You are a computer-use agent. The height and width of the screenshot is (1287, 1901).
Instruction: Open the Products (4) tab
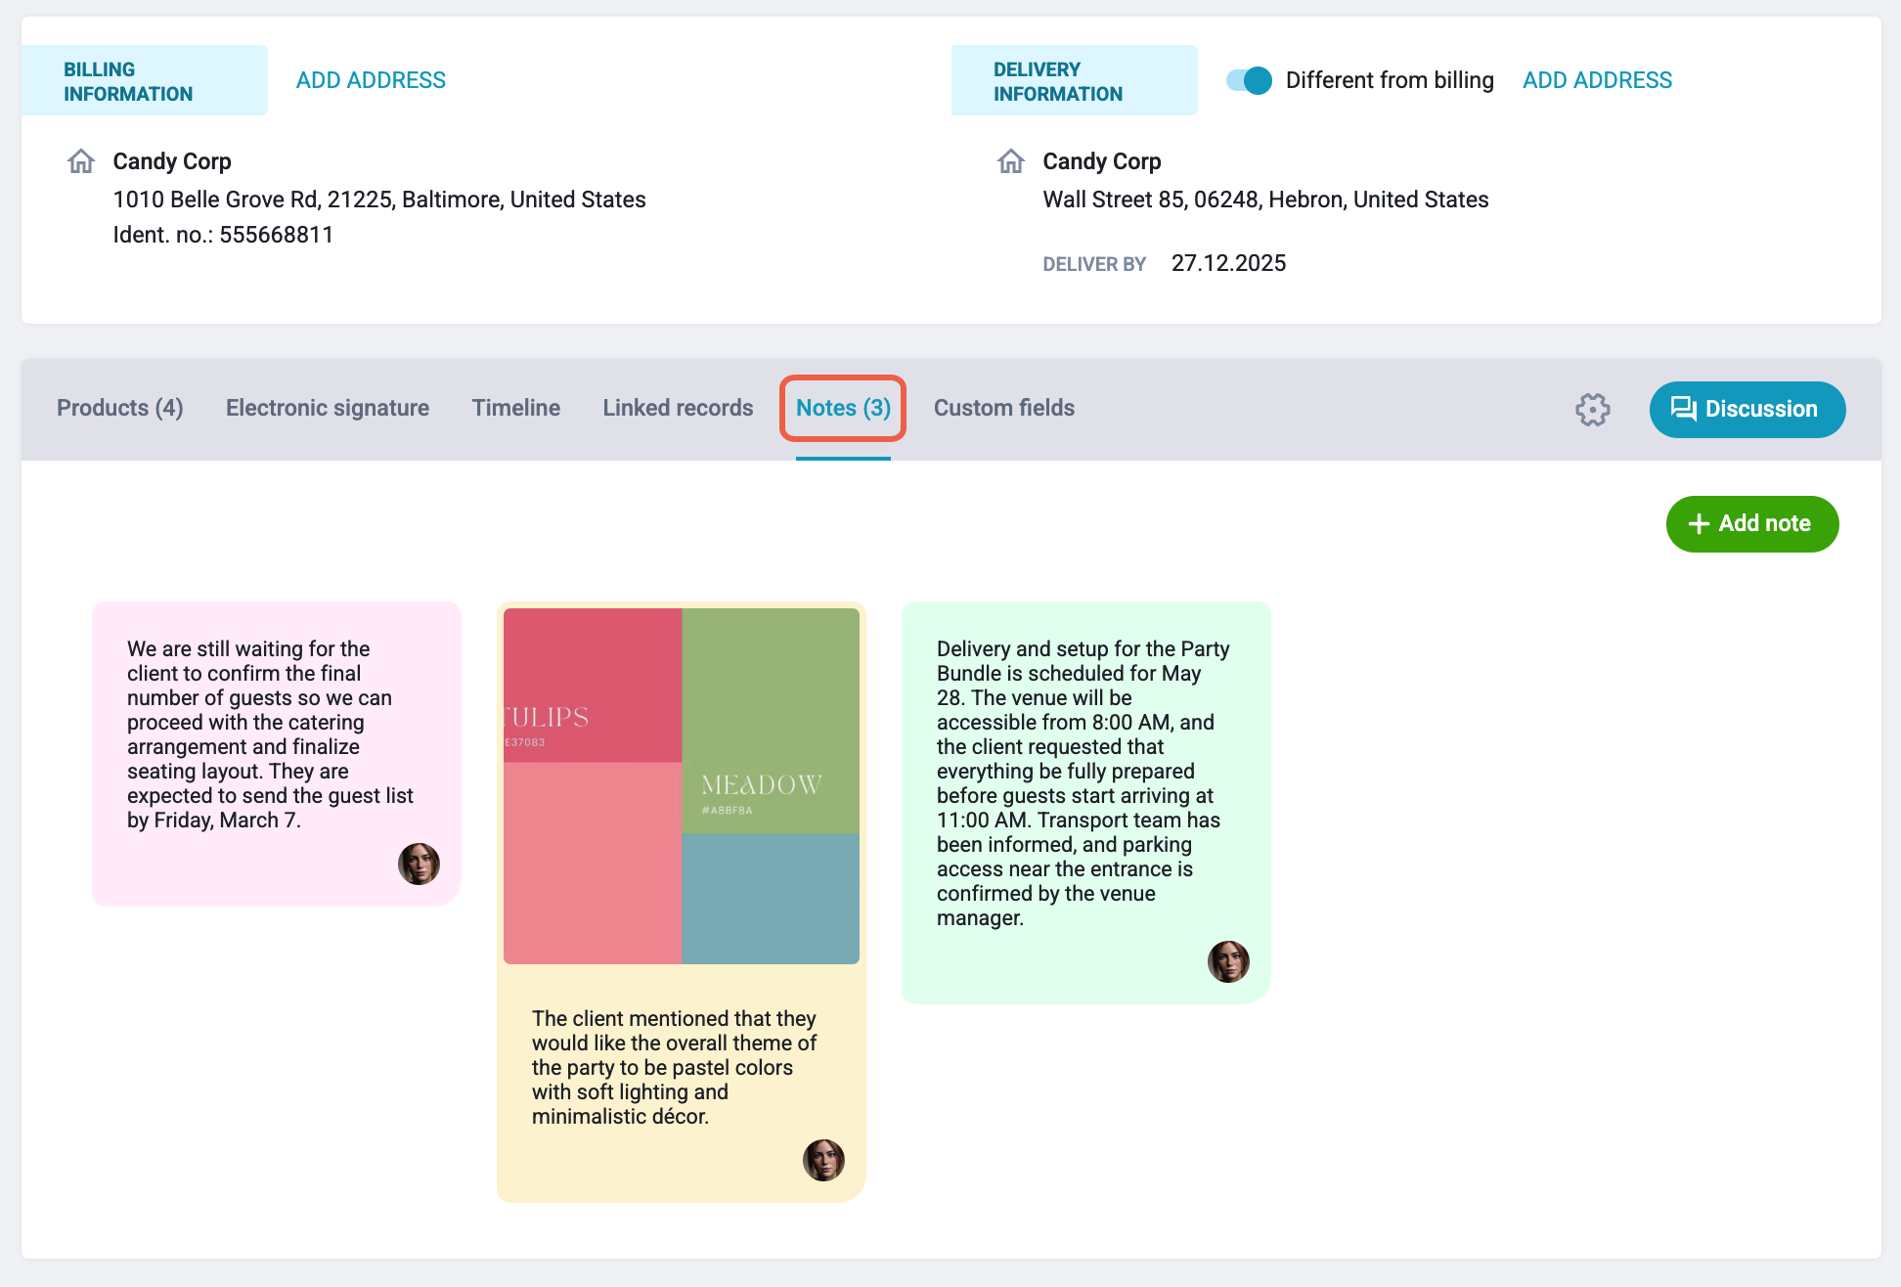pos(120,408)
